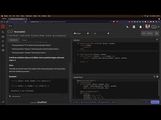Click the VIM editor mode button
This screenshot has width=161, height=120.
(144, 33)
